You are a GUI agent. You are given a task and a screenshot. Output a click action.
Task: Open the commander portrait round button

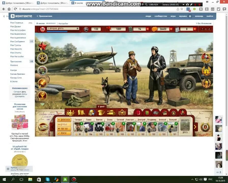tap(182, 113)
